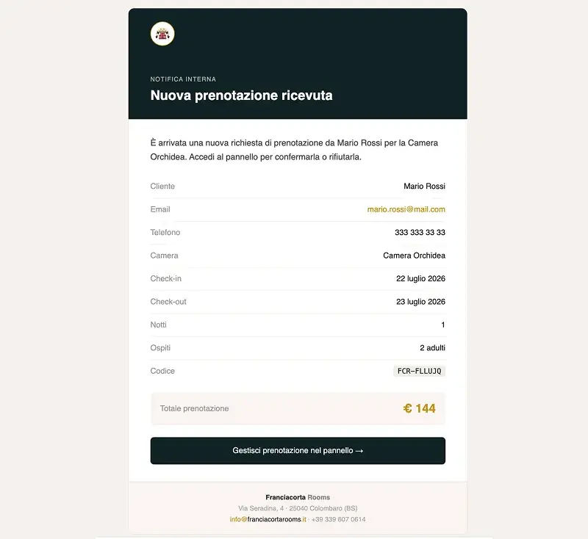Click the Franciacorta Rooms footer name

click(298, 497)
